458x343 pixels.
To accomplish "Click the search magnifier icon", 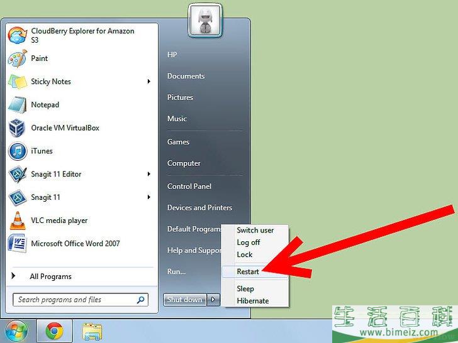I will click(141, 300).
